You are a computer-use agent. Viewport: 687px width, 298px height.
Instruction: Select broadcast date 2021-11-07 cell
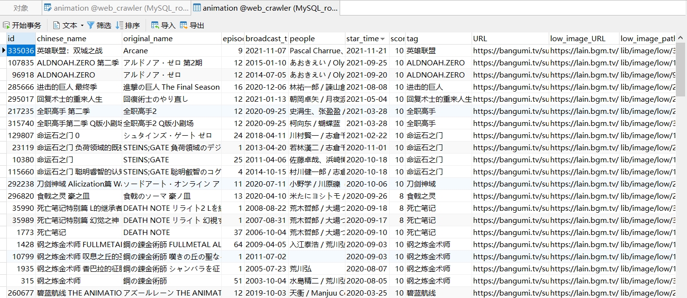click(266, 50)
